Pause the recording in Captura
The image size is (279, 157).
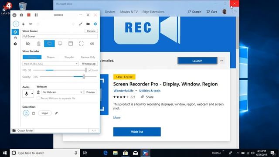click(36, 15)
